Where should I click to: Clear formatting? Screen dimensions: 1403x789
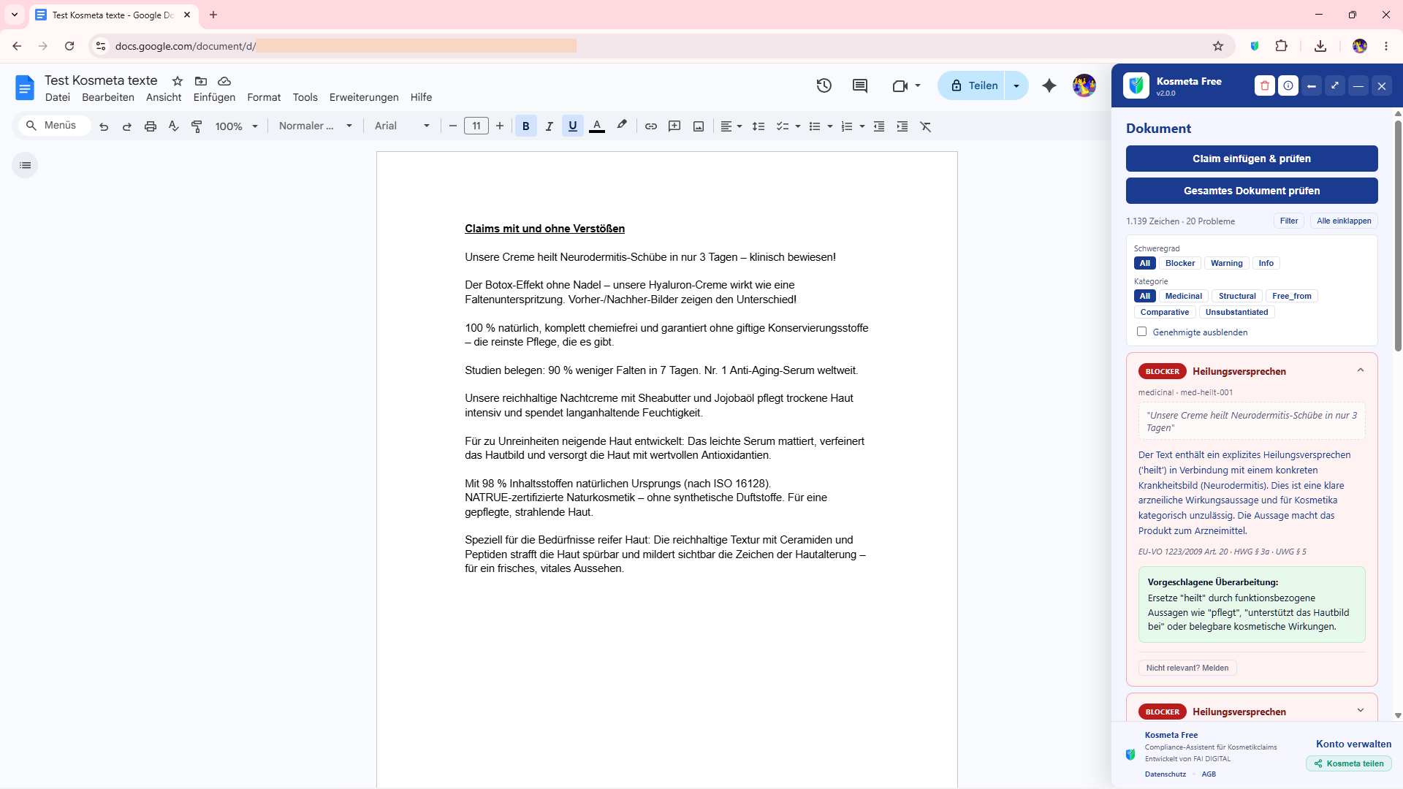coord(926,126)
